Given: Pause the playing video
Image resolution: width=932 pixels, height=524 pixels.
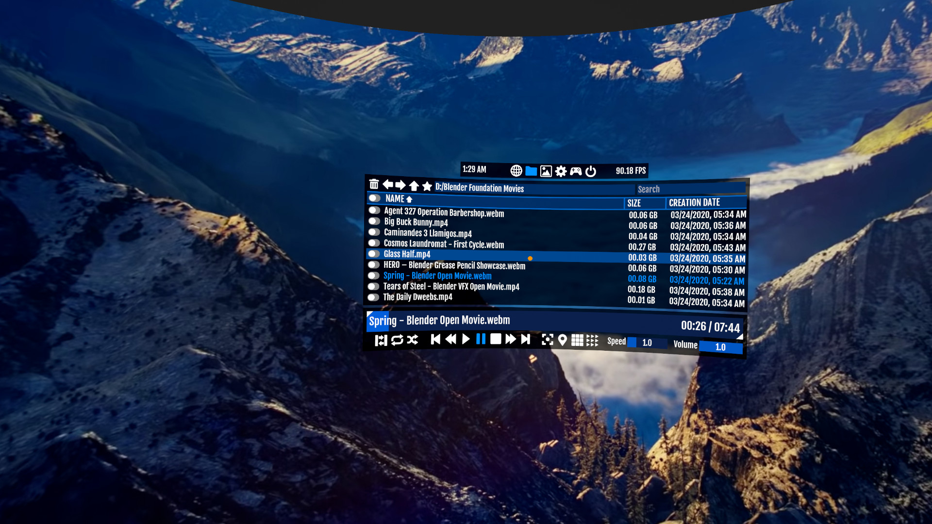Looking at the screenshot, I should 481,339.
